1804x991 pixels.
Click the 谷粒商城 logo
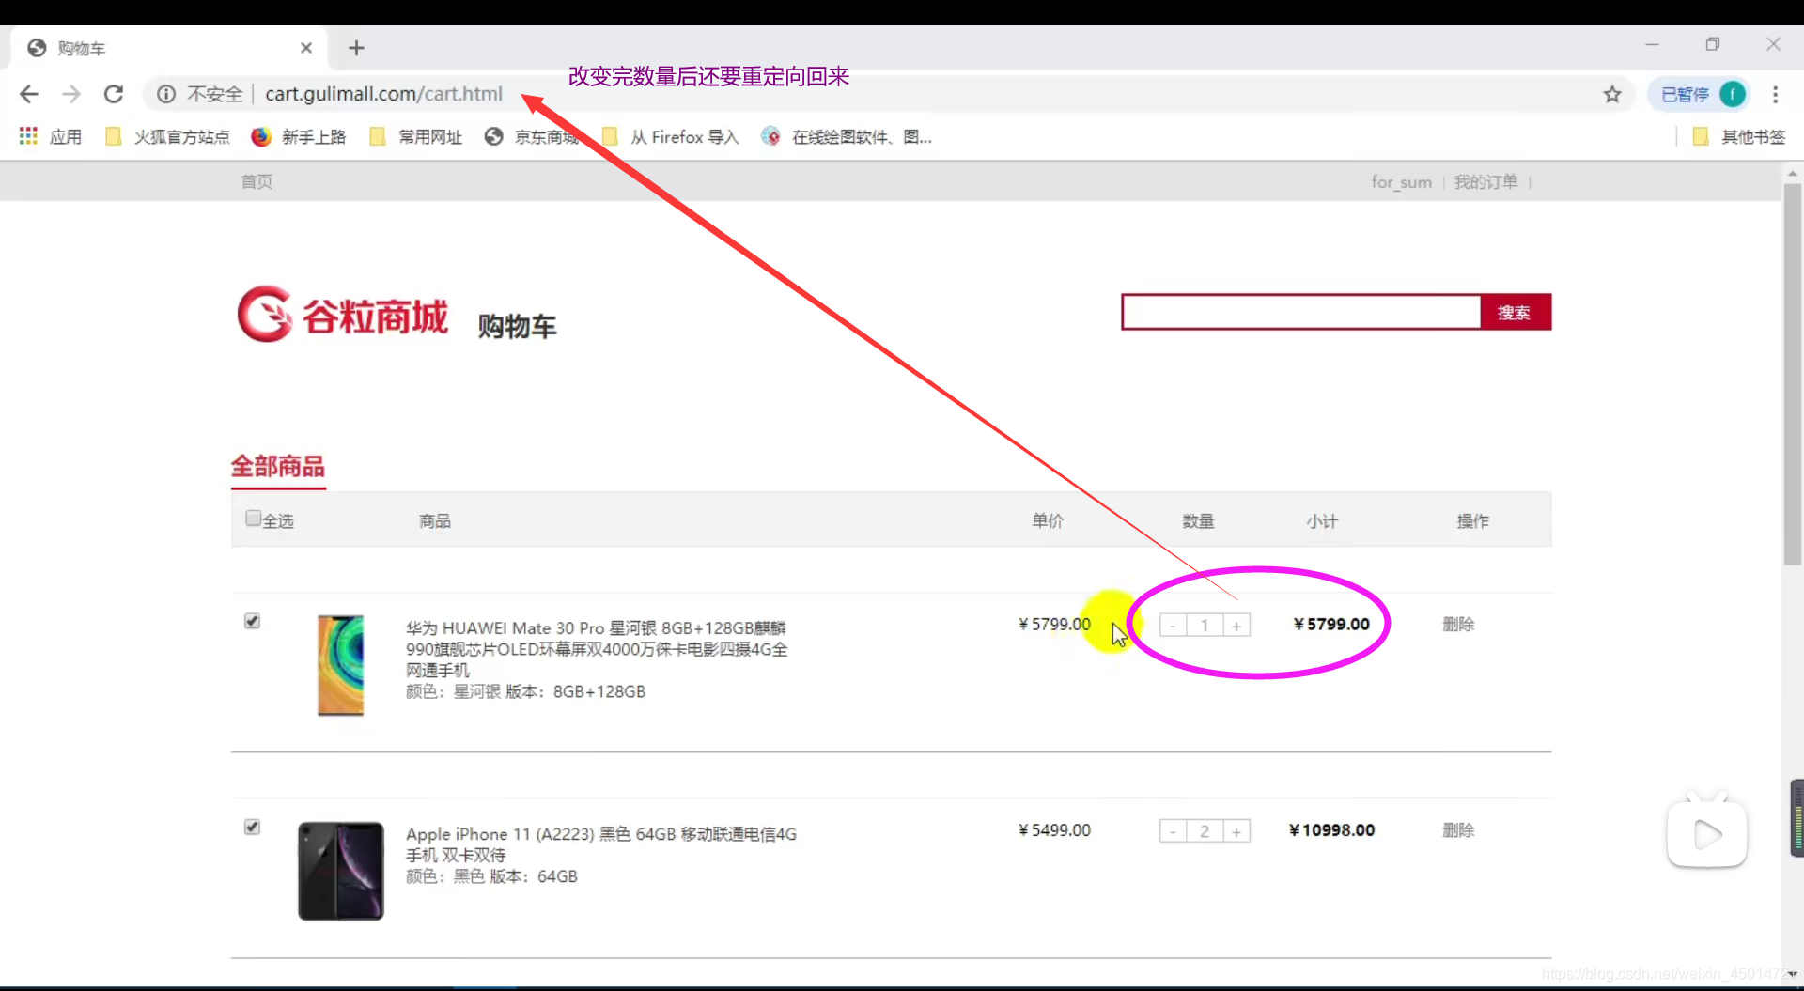(x=343, y=315)
